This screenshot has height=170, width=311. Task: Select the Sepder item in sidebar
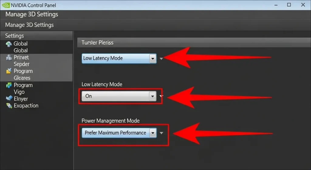[22, 64]
